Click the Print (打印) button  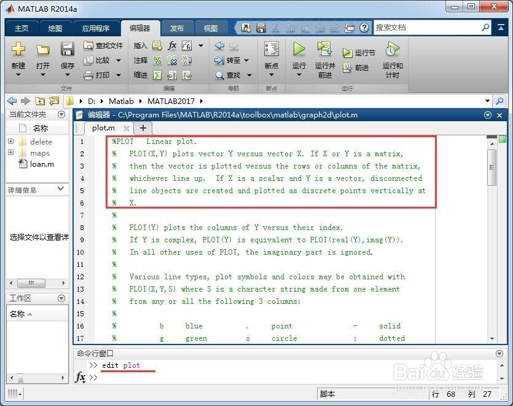click(97, 75)
